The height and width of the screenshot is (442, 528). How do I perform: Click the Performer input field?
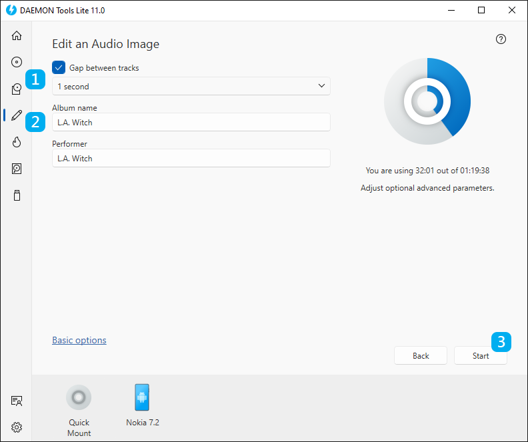pos(191,158)
